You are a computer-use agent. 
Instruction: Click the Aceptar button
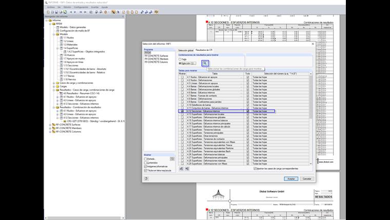(x=291, y=179)
